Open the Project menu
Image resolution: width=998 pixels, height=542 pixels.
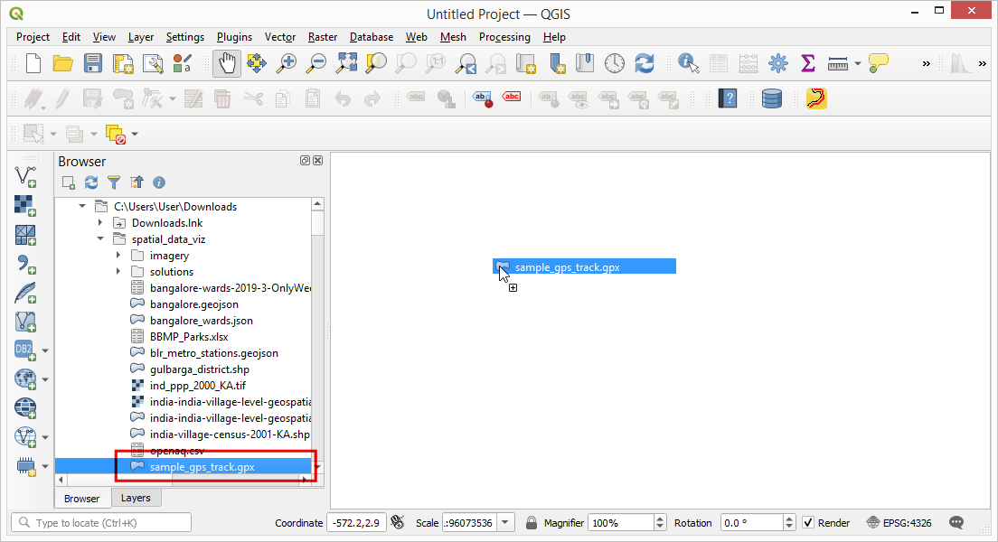(x=33, y=37)
